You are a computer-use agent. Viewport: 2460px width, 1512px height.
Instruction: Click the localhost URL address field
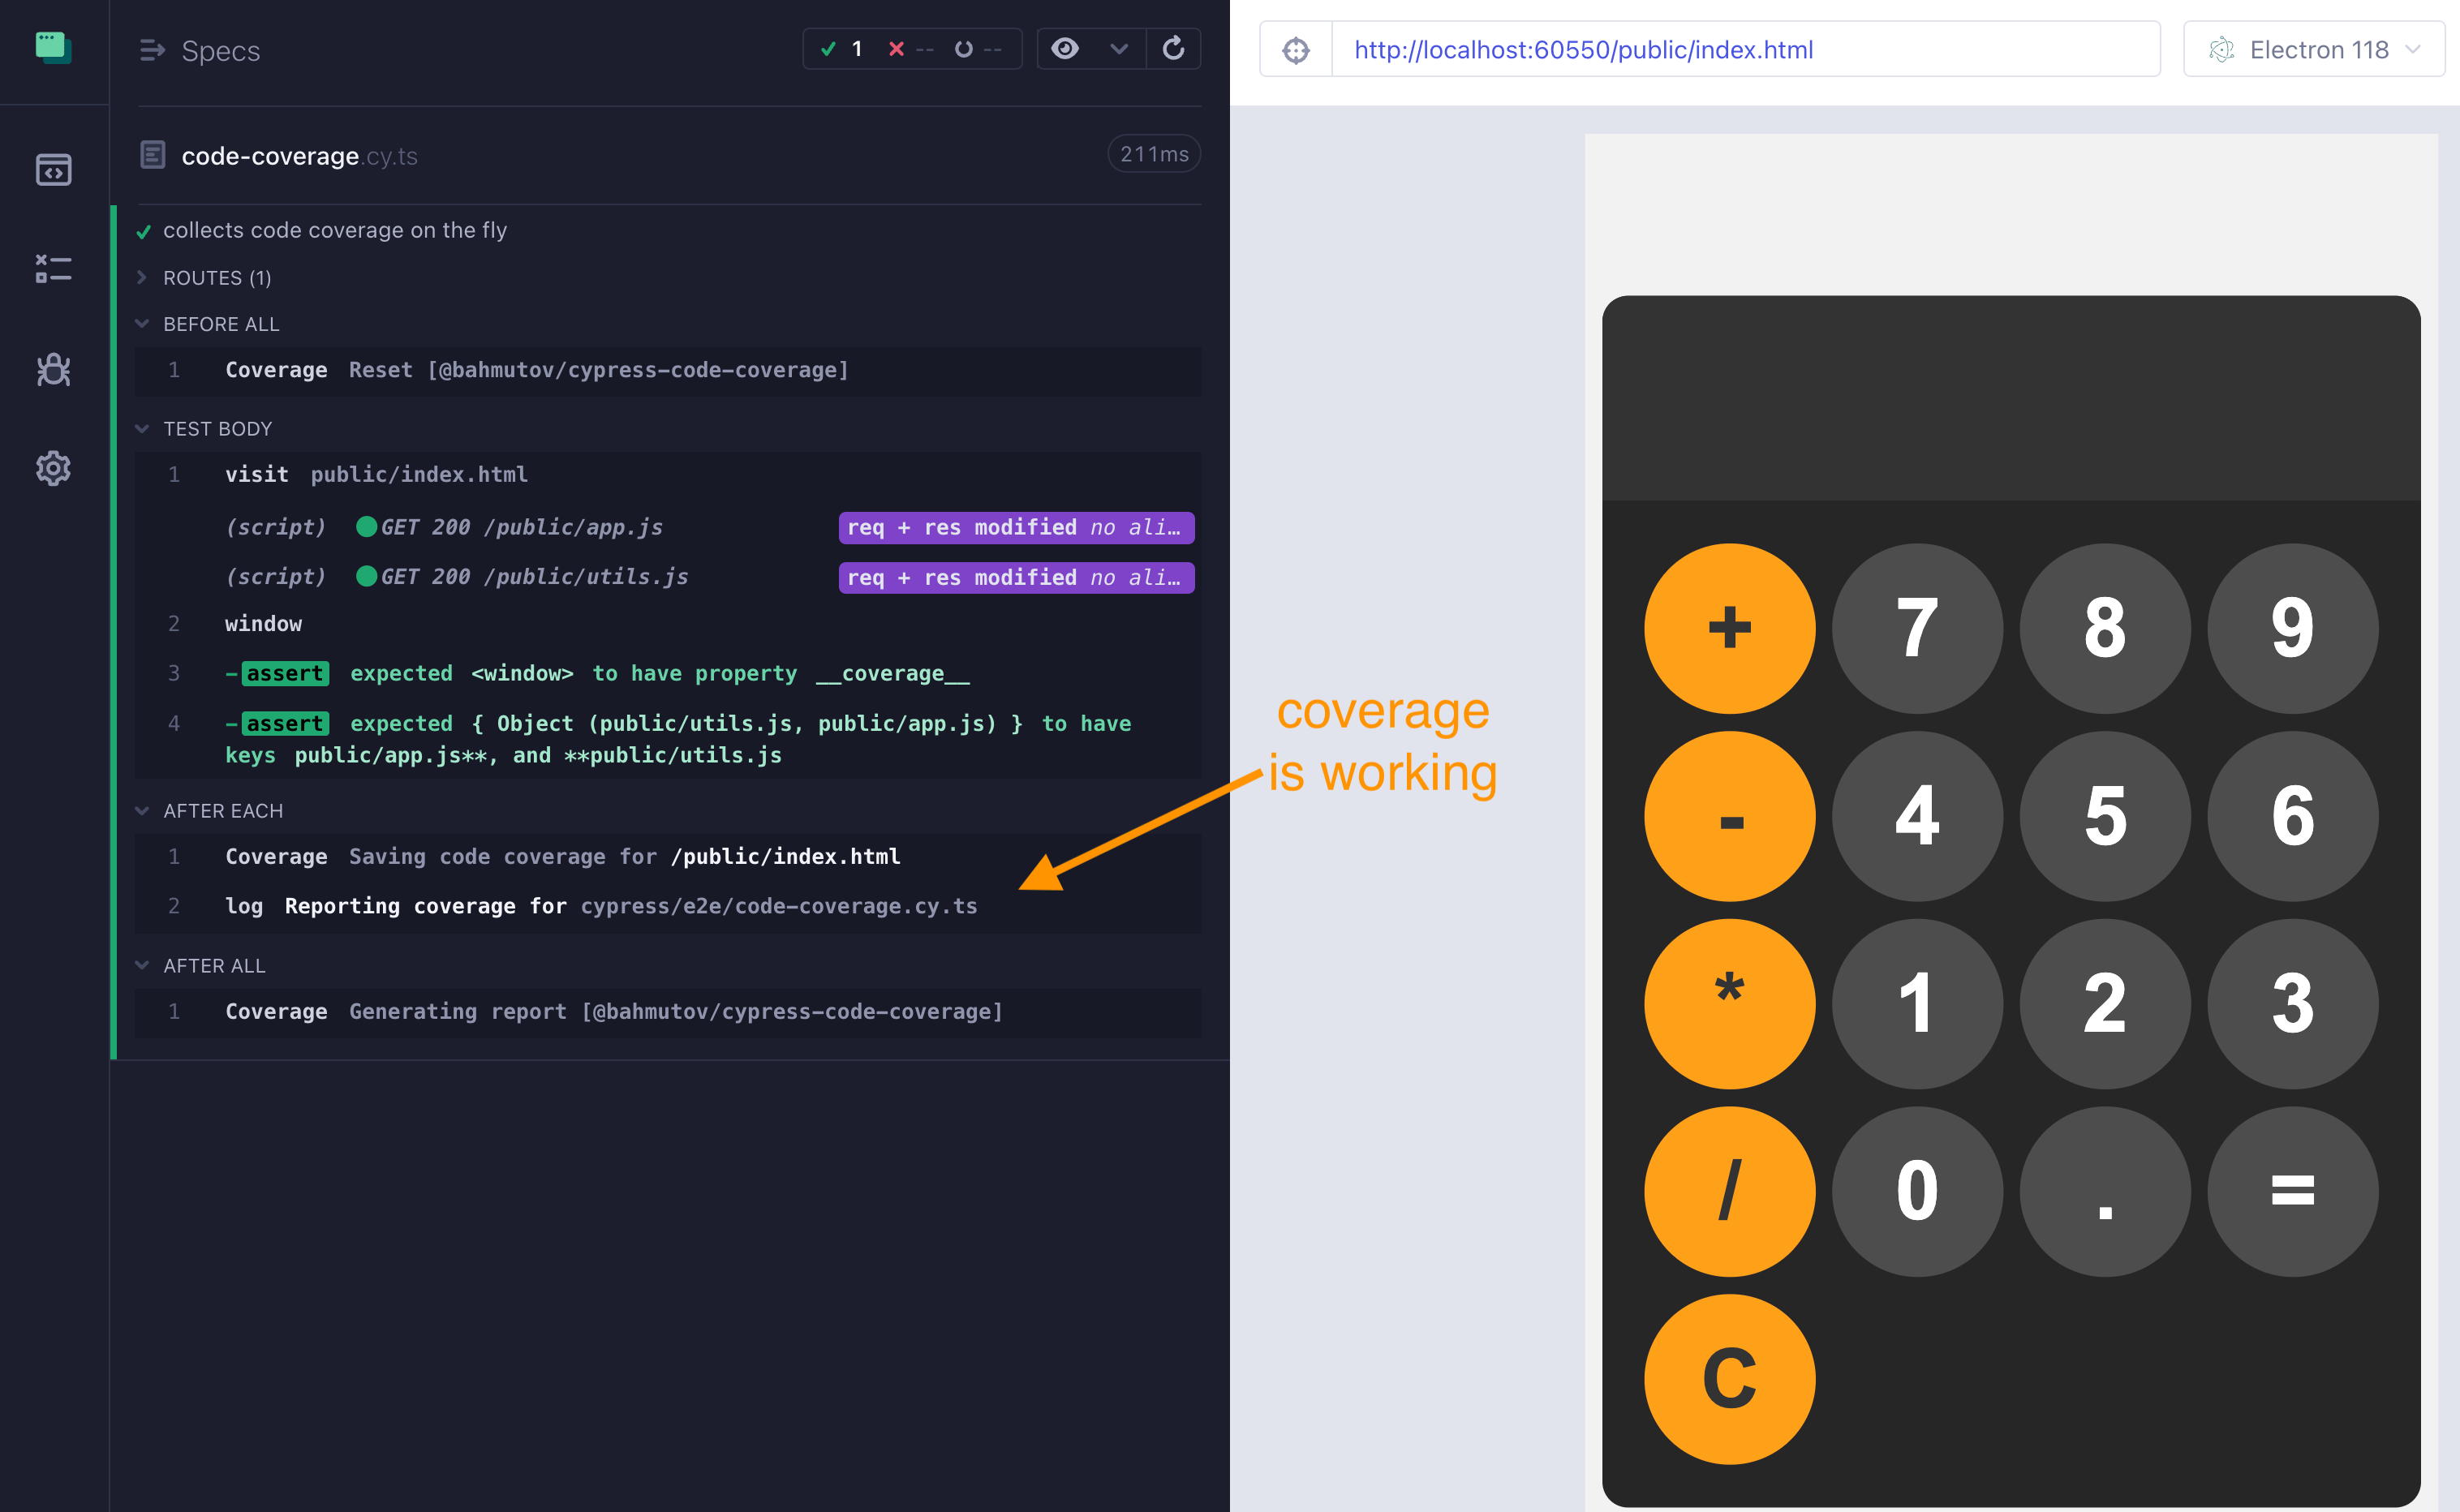point(1745,49)
